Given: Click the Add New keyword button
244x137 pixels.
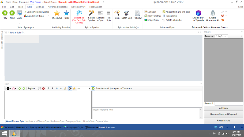Looking at the screenshot, I should [223, 108].
